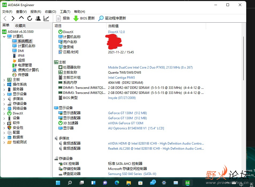
Task: Expand the 网络设备 tree node
Action: pos(4,109)
